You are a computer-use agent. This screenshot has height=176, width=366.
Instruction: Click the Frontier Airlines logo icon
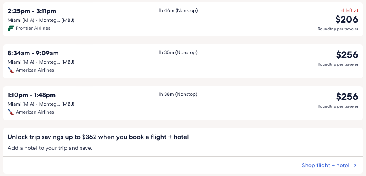click(11, 28)
